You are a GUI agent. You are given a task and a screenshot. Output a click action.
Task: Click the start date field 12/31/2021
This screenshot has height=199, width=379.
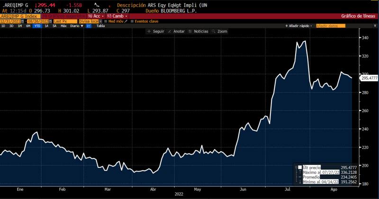pyautogui.click(x=9, y=21)
